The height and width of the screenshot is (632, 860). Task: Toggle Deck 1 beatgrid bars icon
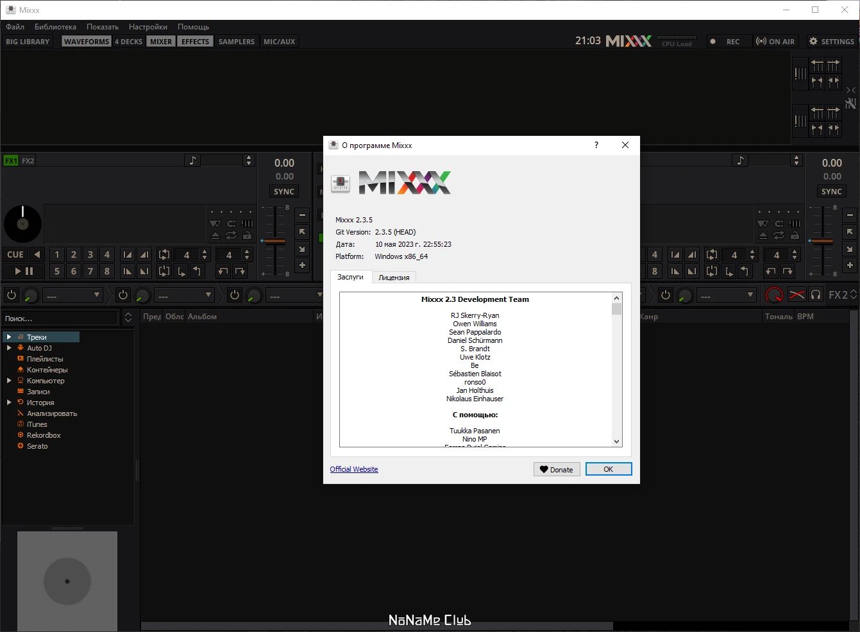coord(247,224)
